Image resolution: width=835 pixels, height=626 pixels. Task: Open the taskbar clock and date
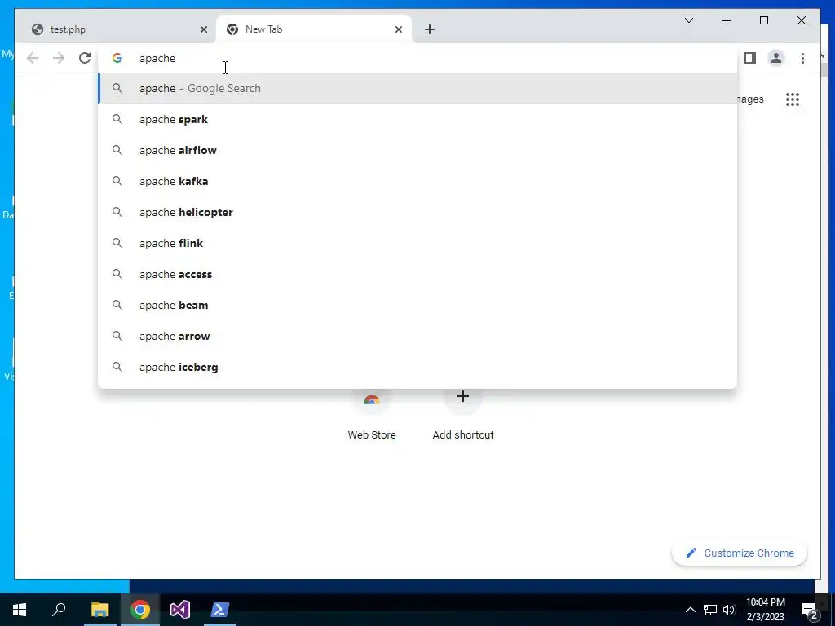coord(765,610)
